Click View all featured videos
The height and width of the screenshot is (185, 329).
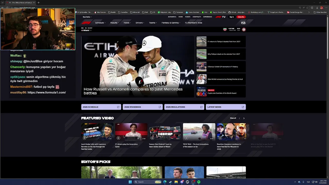(x=233, y=118)
